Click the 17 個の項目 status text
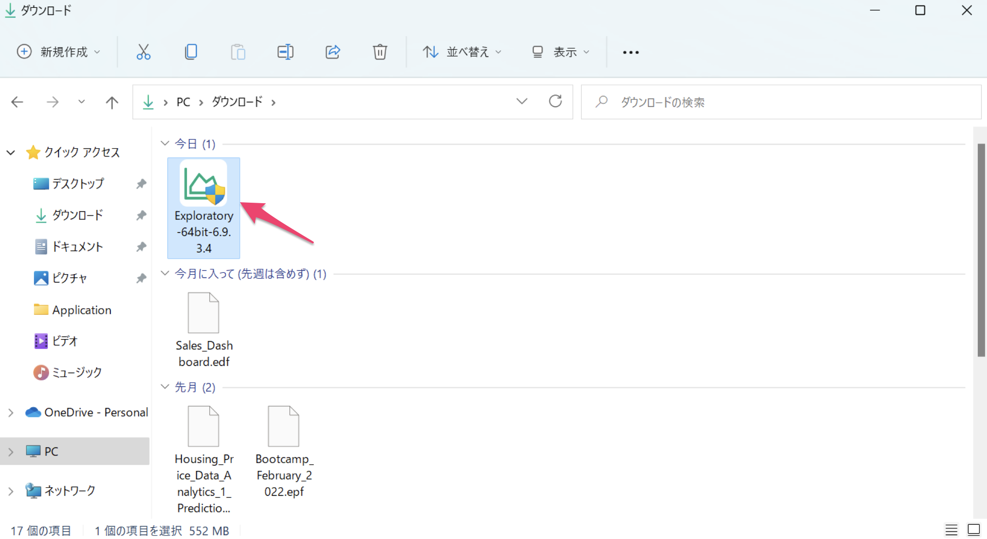 click(x=41, y=531)
